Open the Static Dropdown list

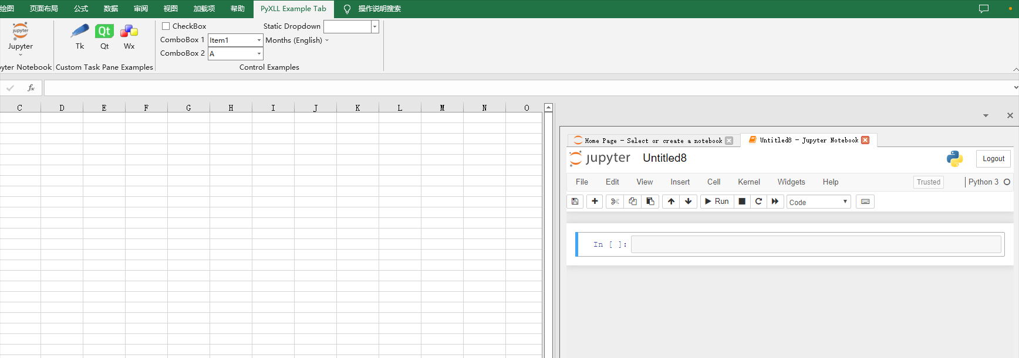coord(374,26)
